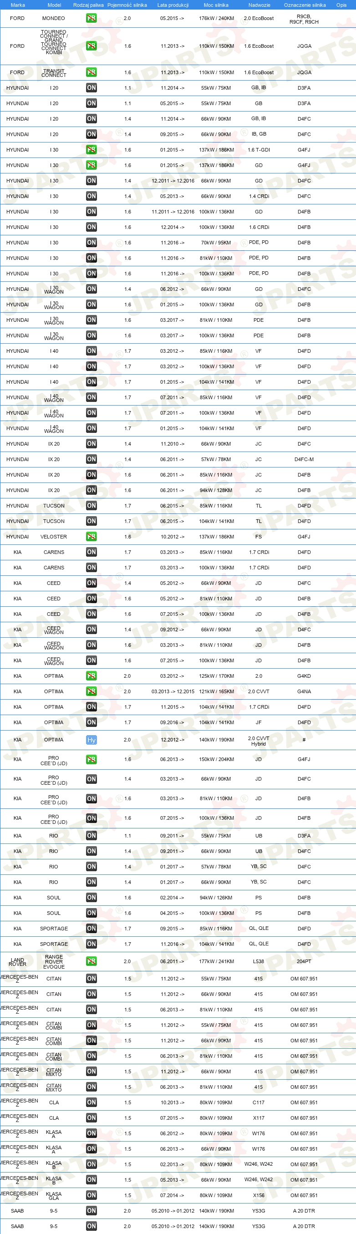Click diesel ON icon in Hyundai IX 20 D4FC-M row

pos(91,459)
